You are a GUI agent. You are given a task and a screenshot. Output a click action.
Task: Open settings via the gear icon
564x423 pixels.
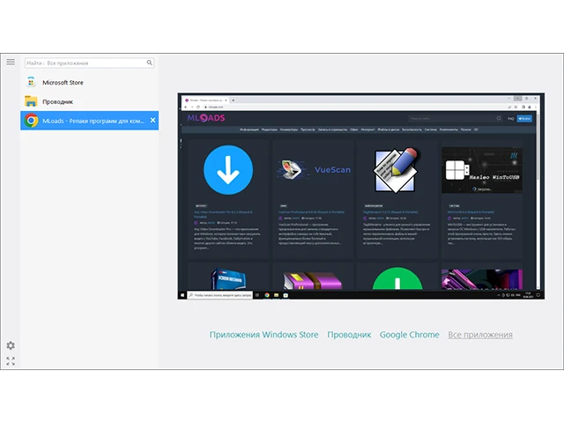[11, 345]
